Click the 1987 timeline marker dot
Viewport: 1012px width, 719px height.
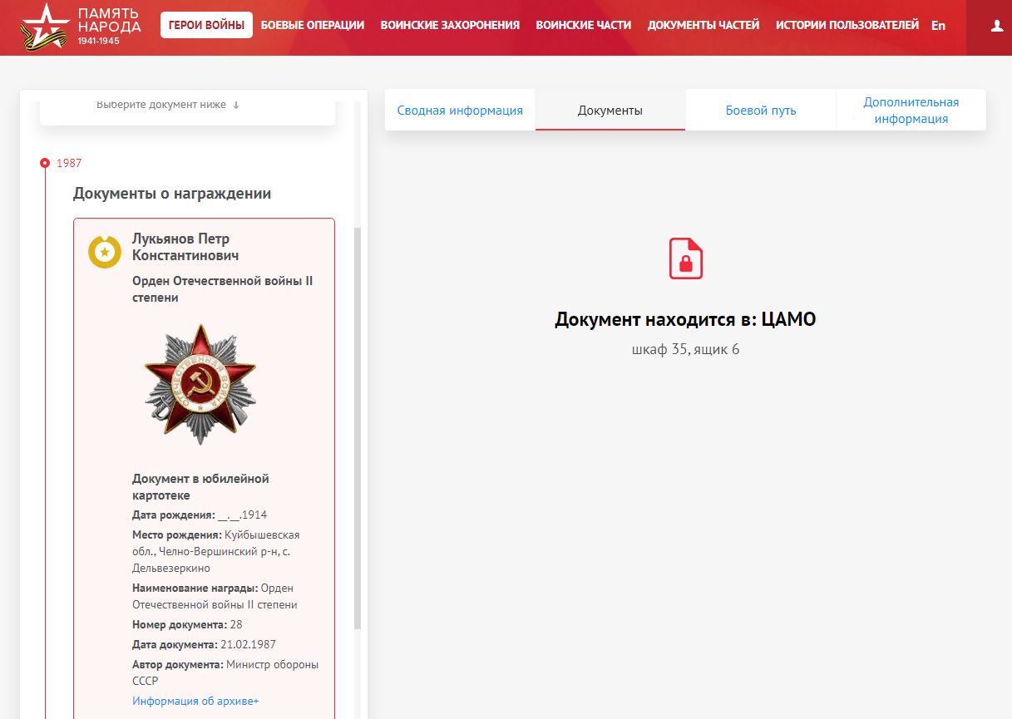tap(45, 163)
